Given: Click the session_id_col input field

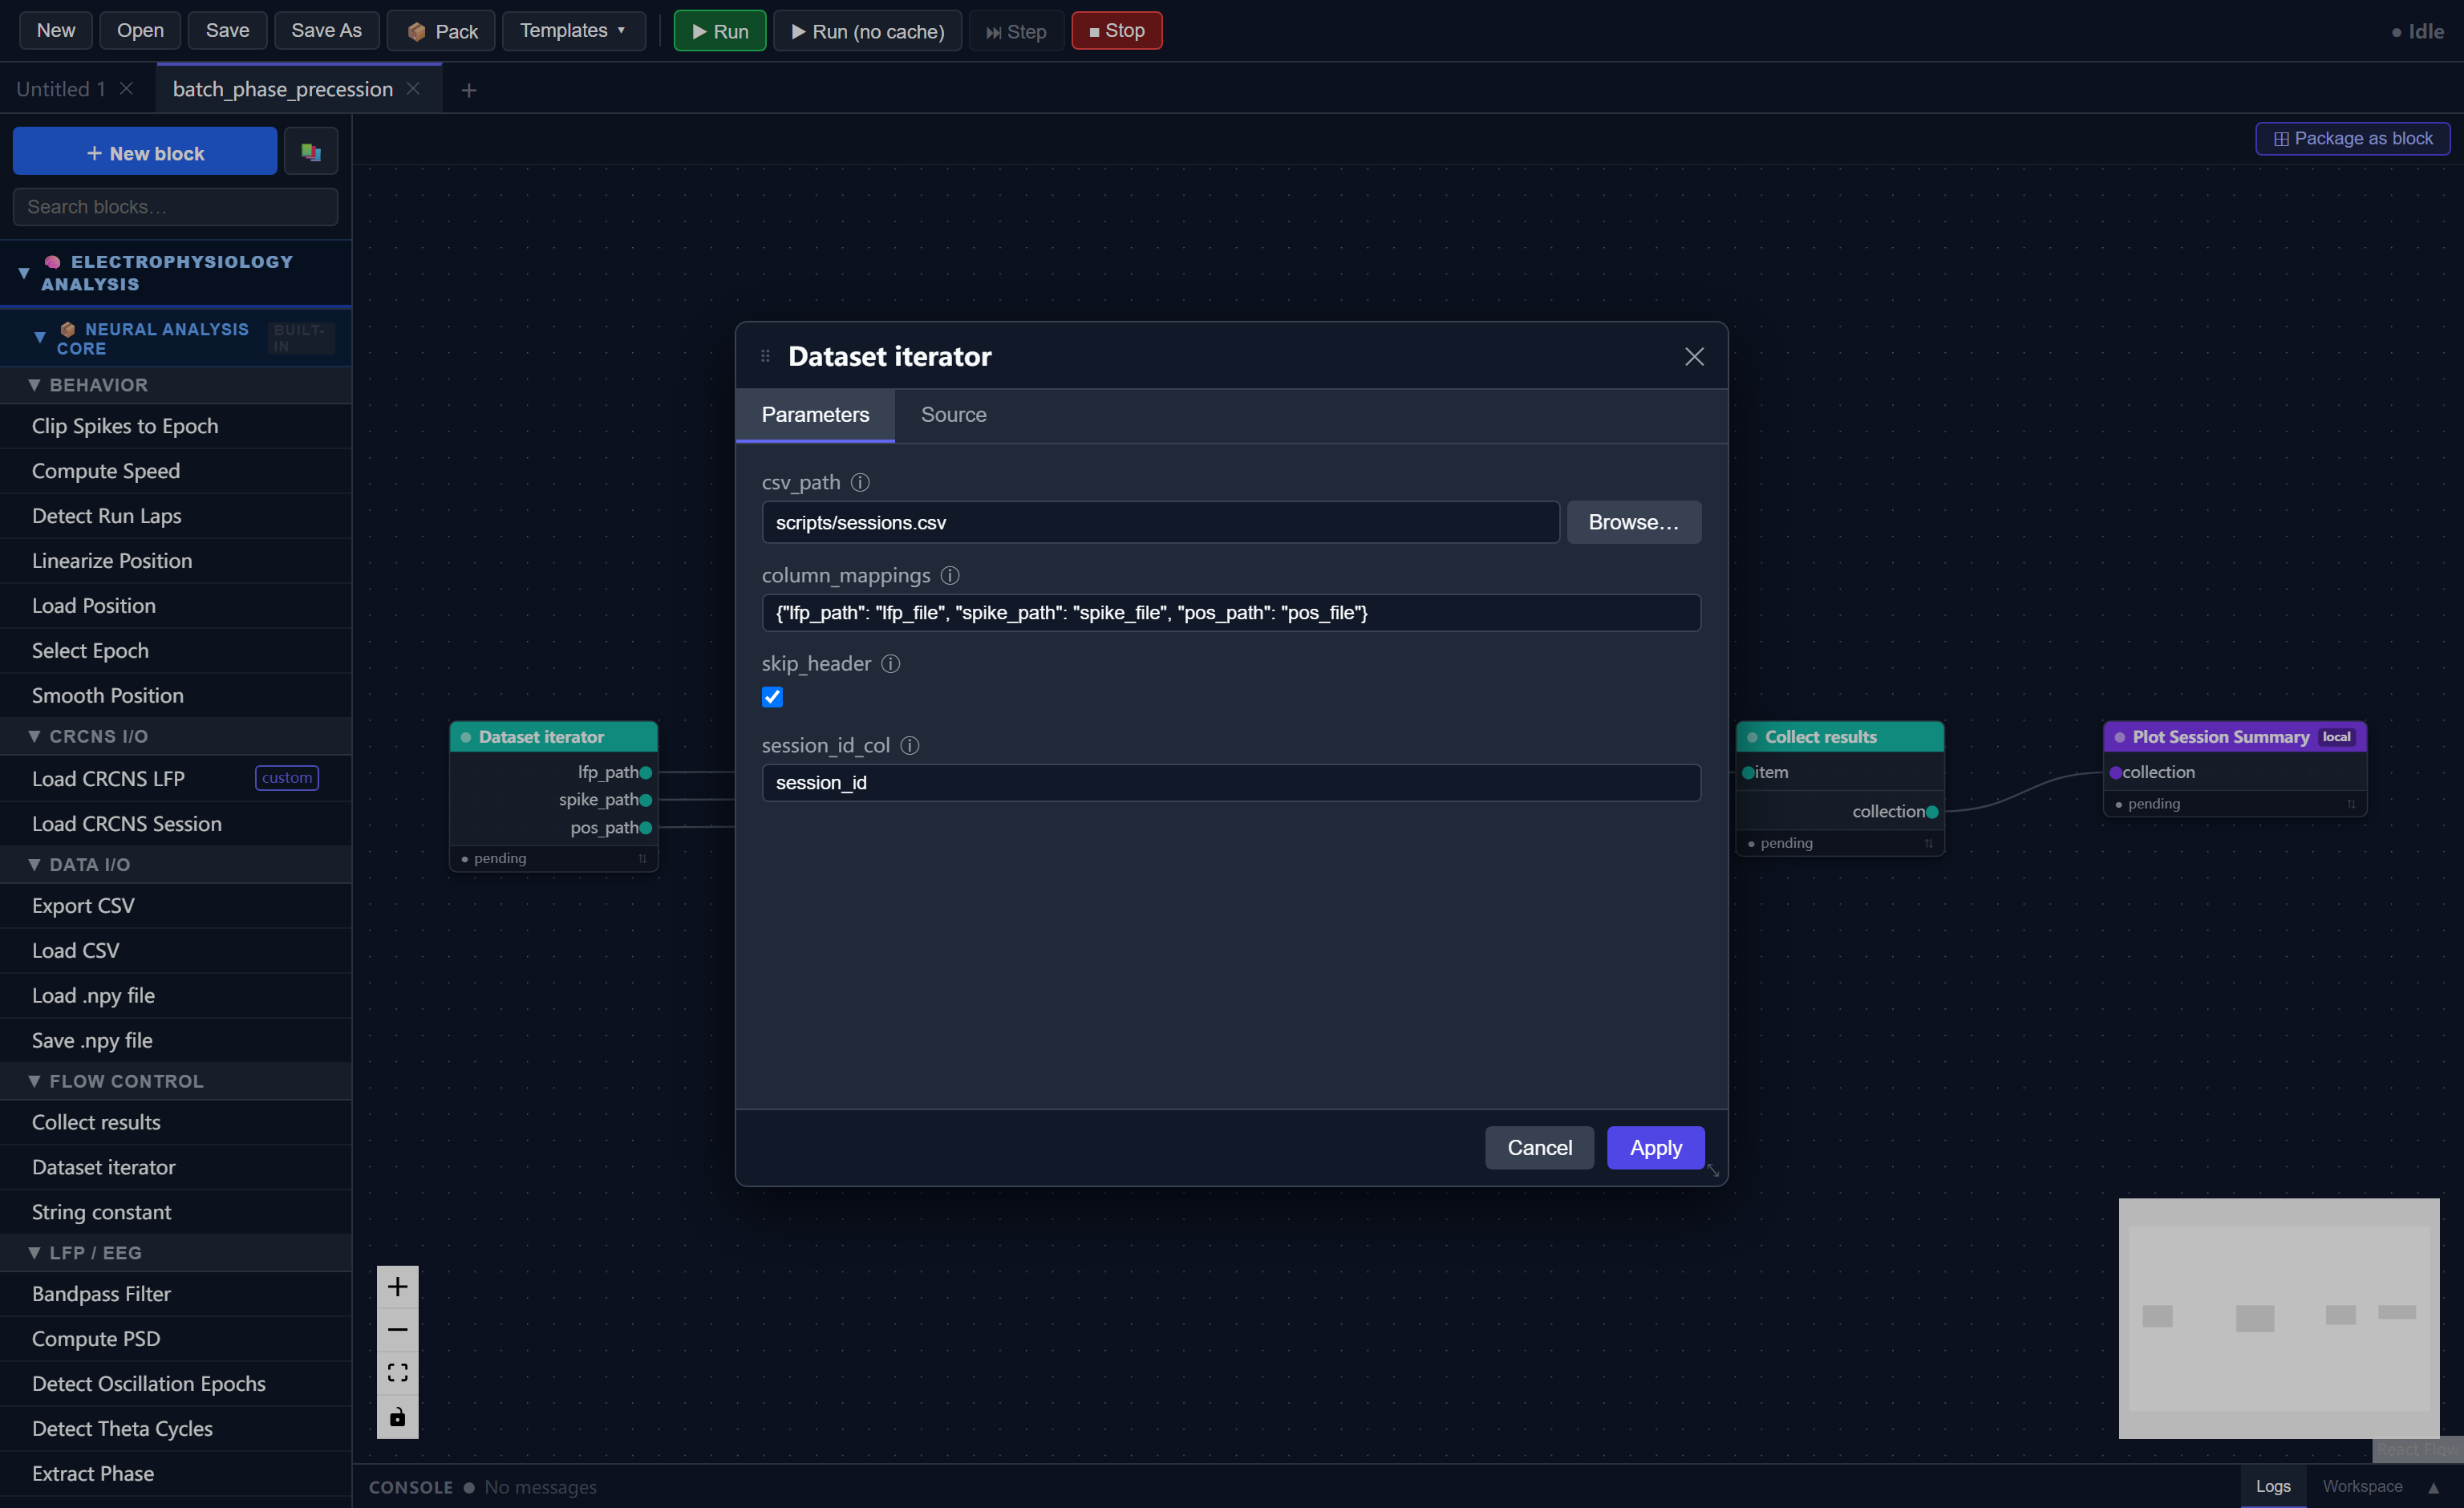Looking at the screenshot, I should pyautogui.click(x=1231, y=783).
